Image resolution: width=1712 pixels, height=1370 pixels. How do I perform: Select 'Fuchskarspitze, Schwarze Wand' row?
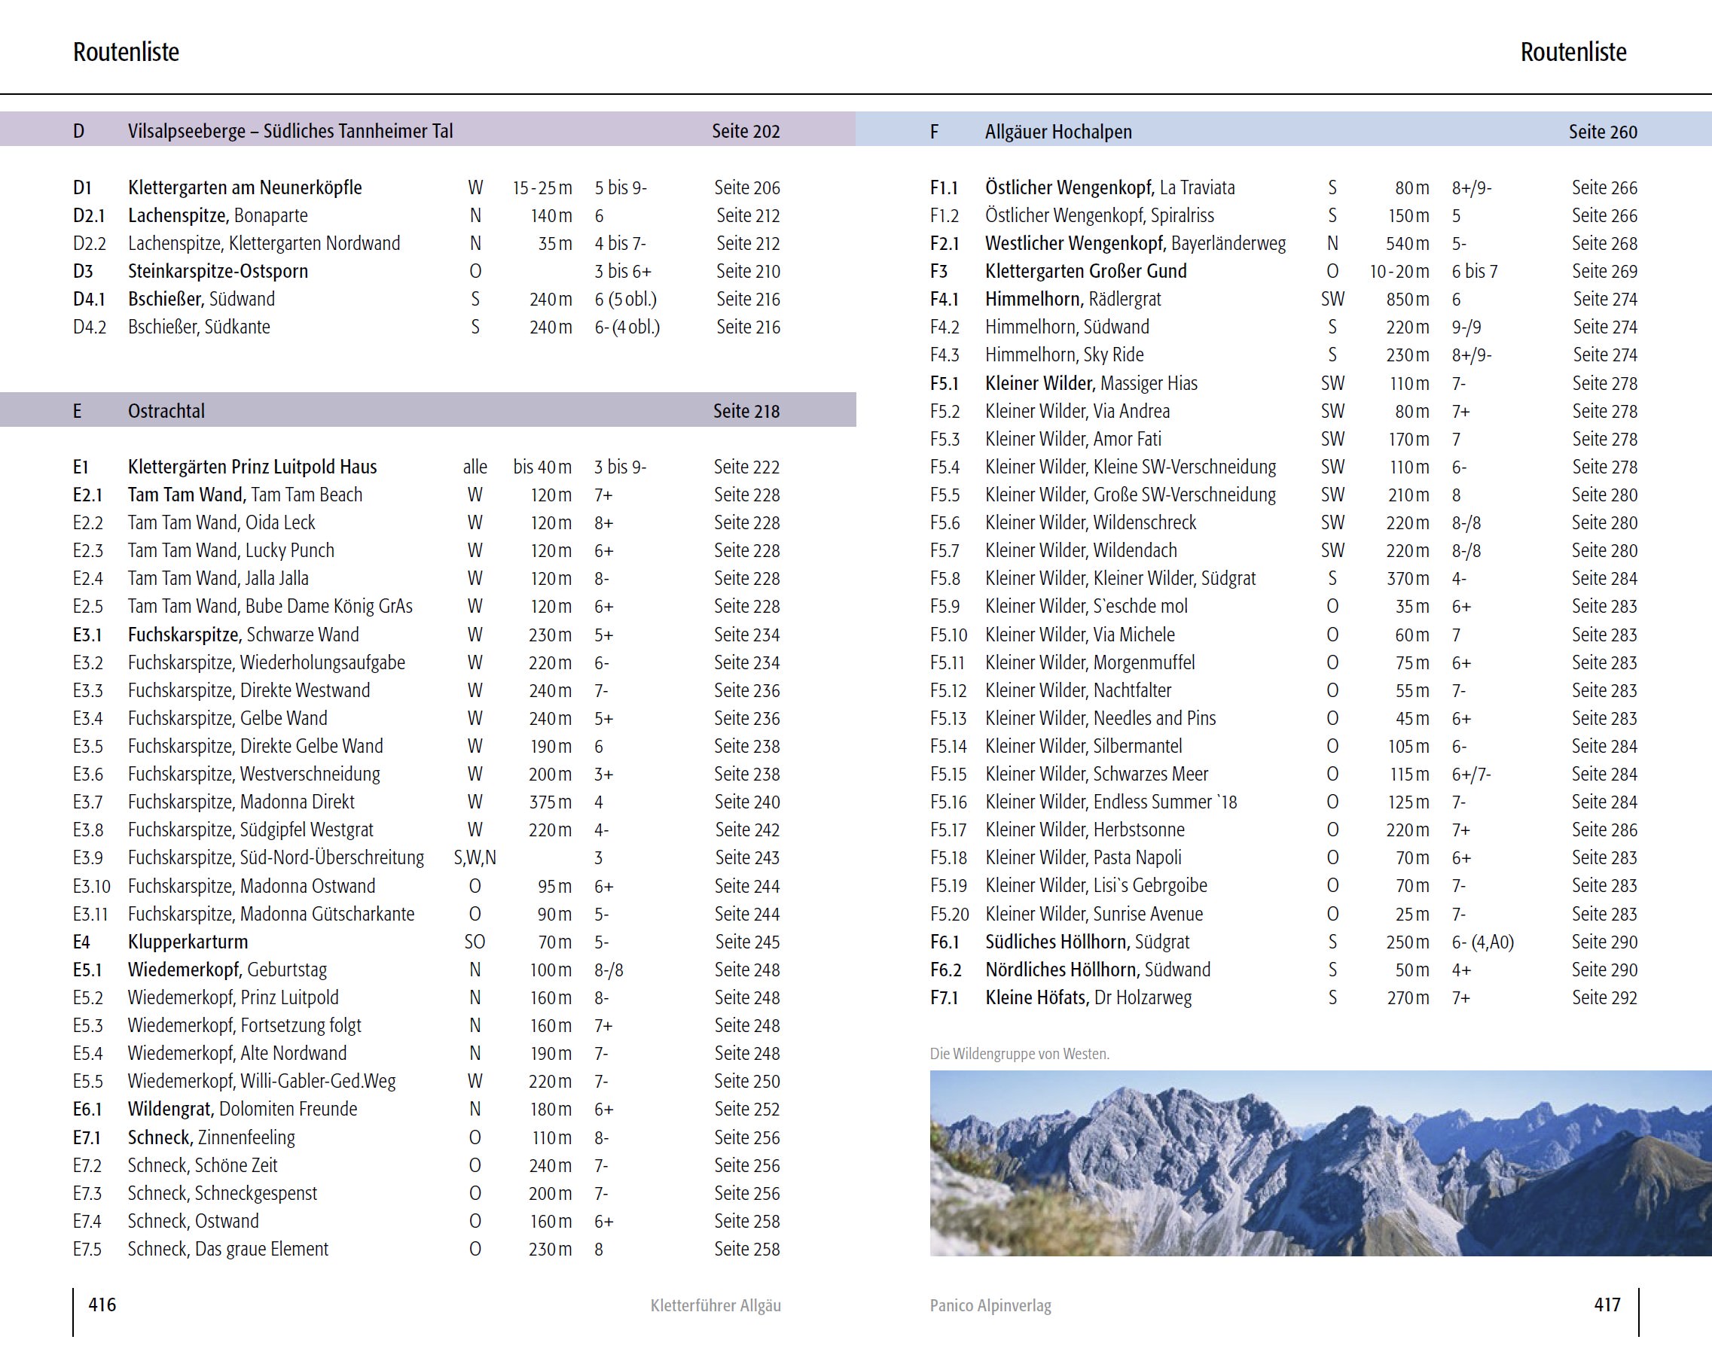[x=426, y=635]
